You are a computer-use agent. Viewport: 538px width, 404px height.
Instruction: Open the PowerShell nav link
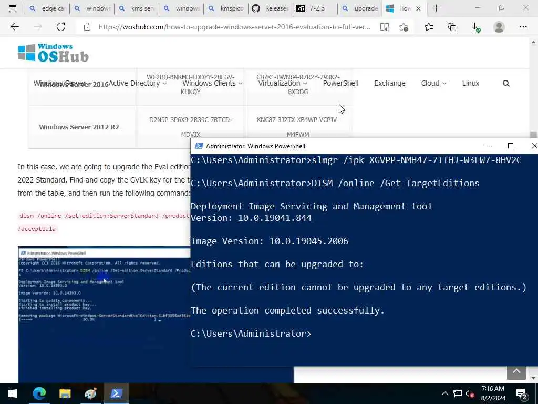340,83
